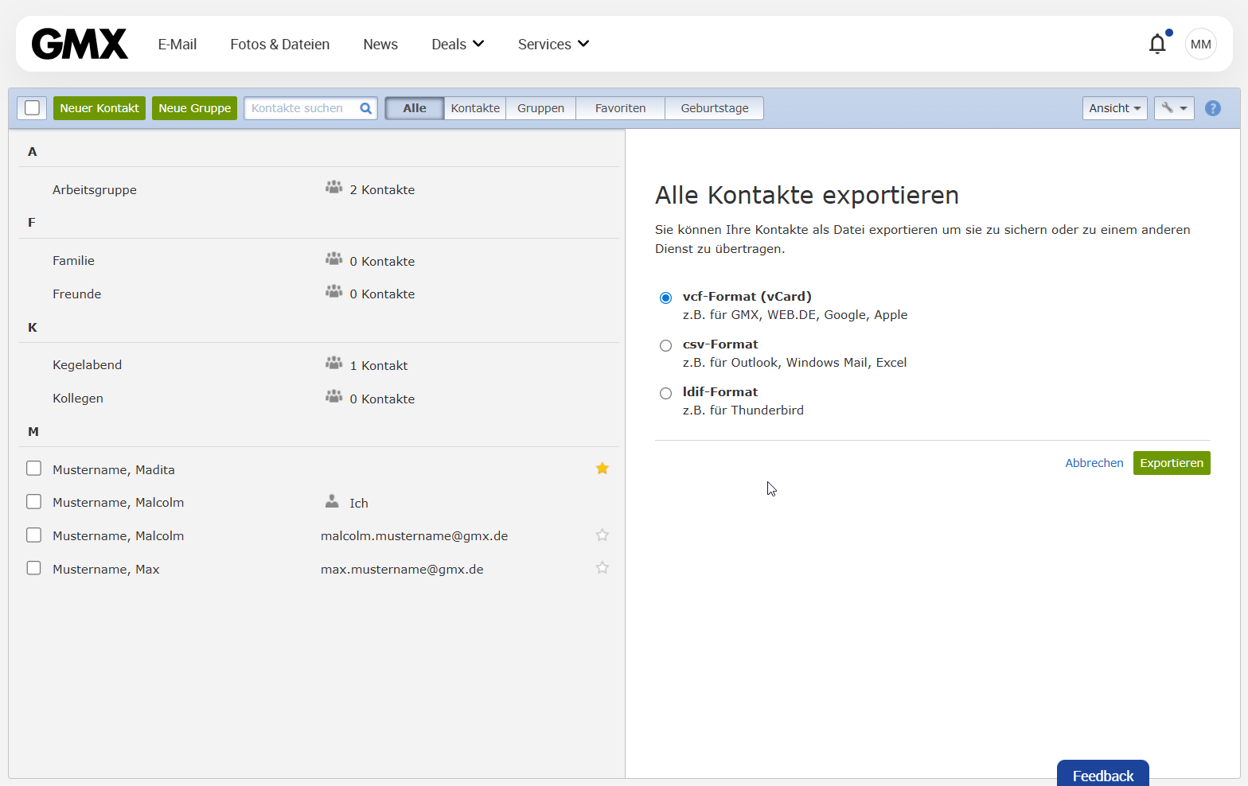
Task: Open the Freunde group
Action: [77, 294]
